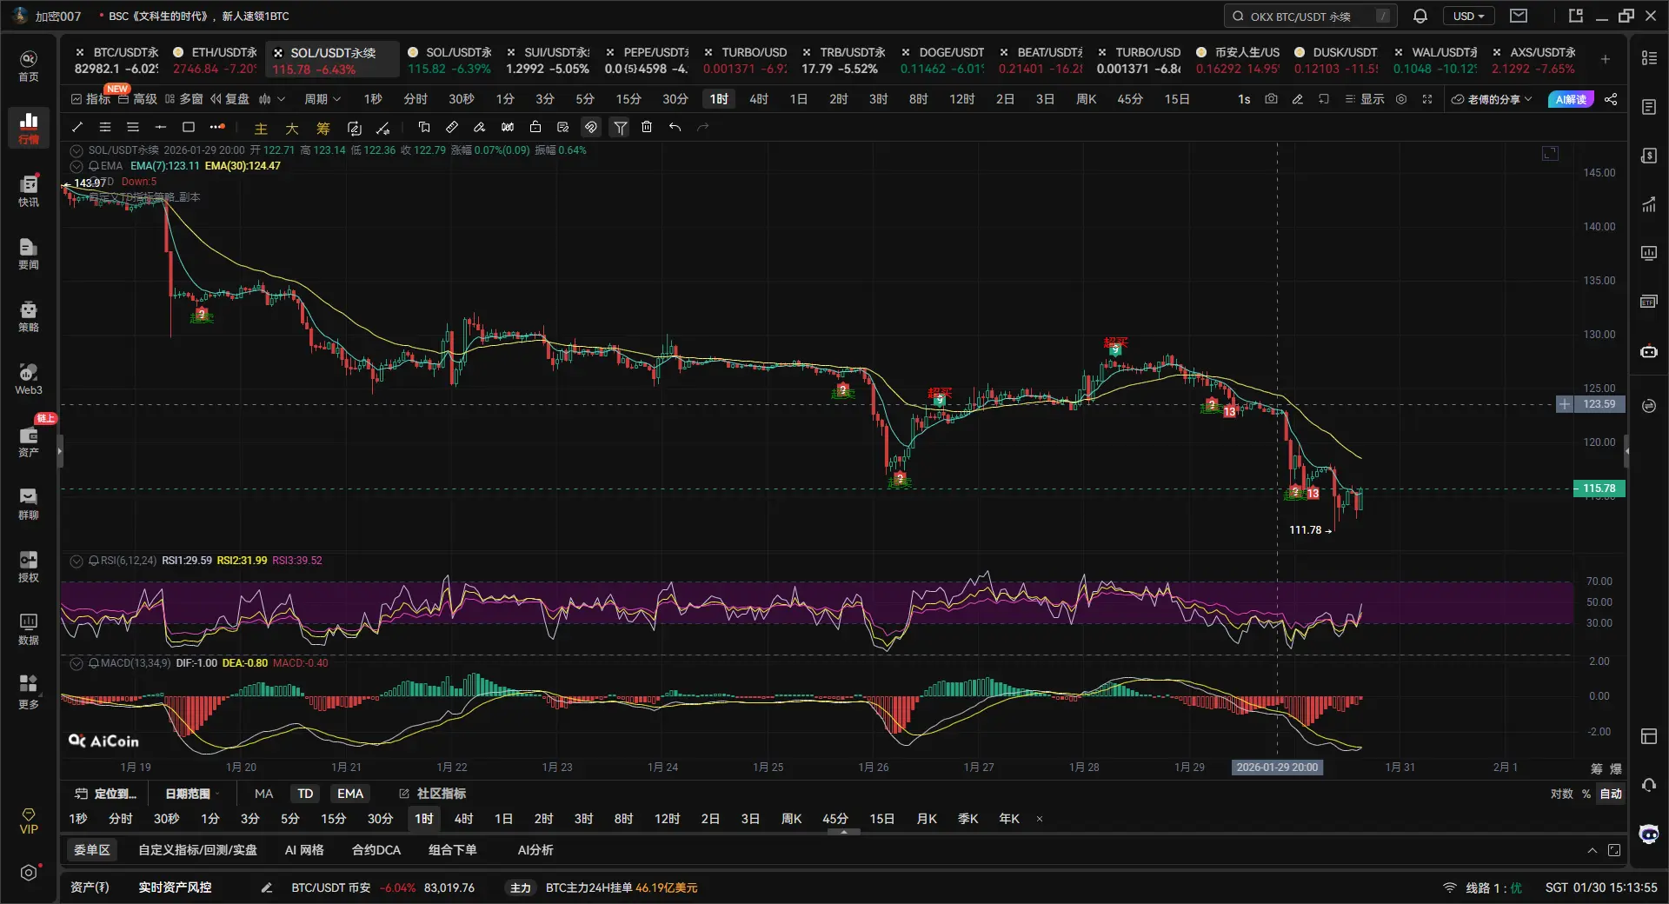The height and width of the screenshot is (904, 1669).
Task: Click the green 115.78 price label
Action: click(1599, 489)
